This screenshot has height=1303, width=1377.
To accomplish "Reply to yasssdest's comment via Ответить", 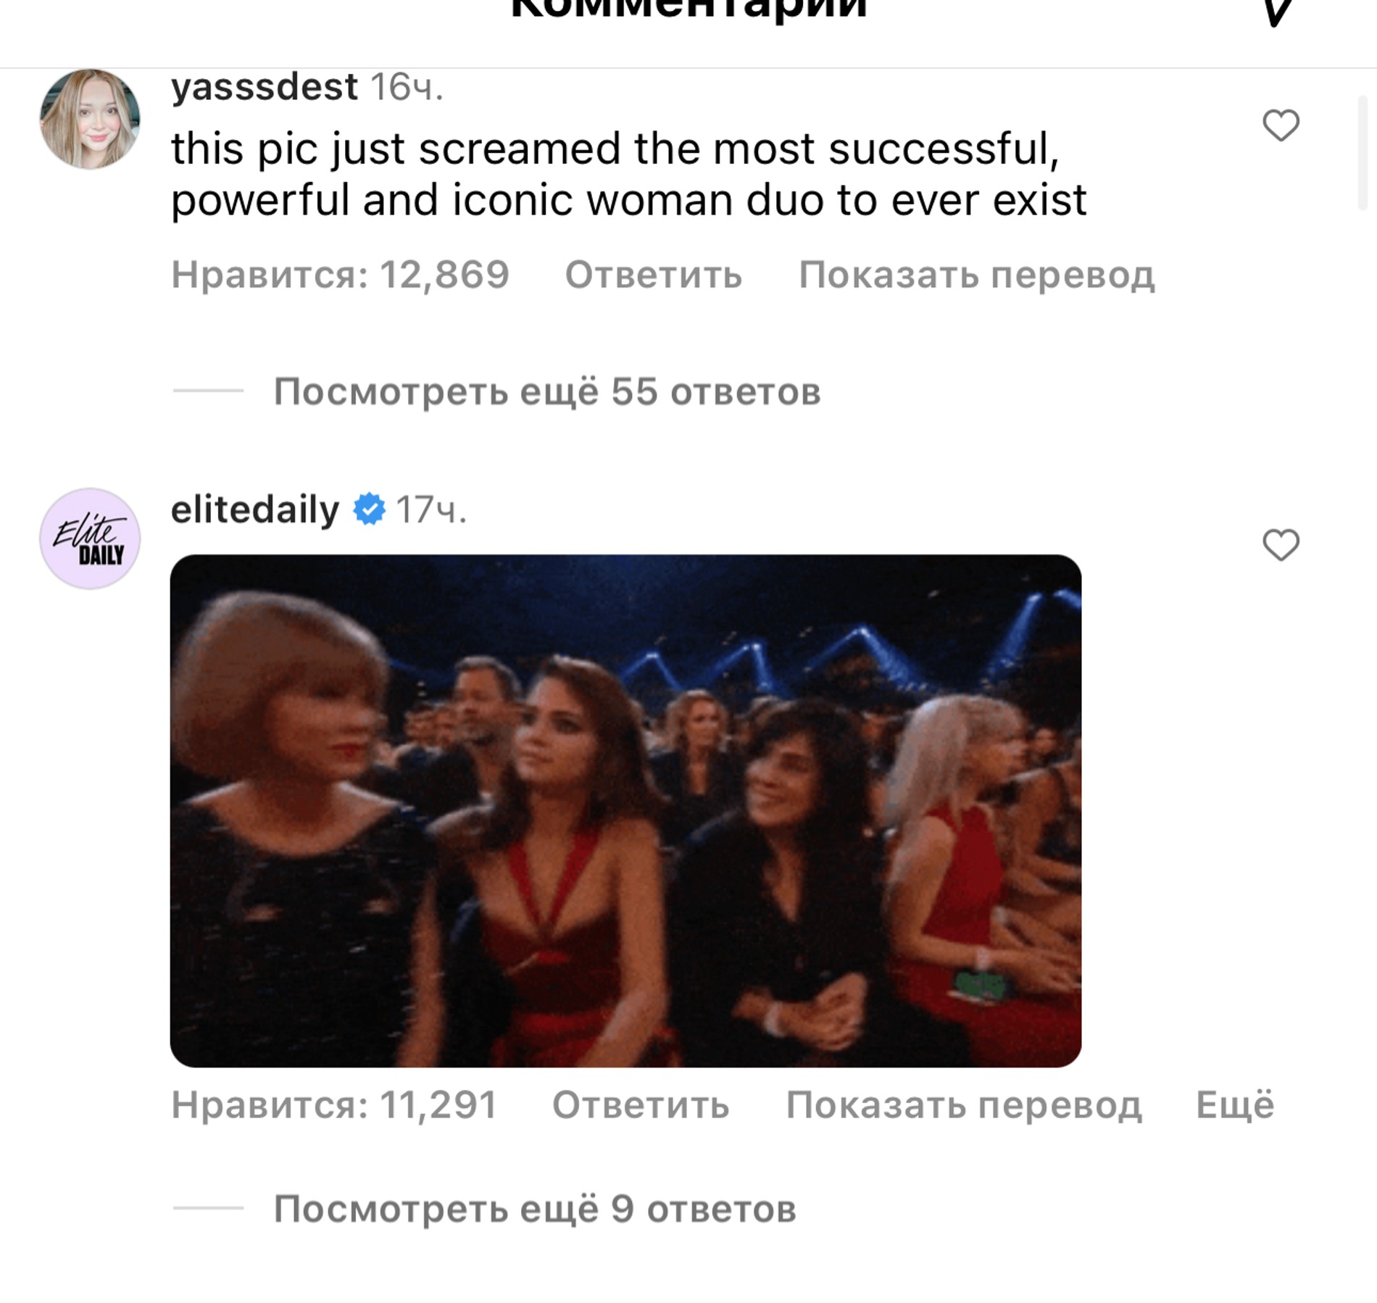I will [x=653, y=275].
